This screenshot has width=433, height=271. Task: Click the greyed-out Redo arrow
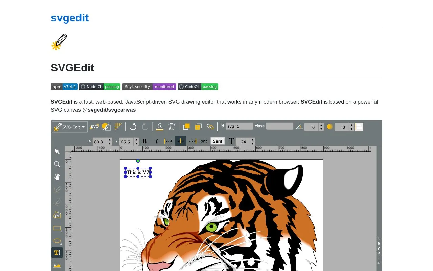(145, 127)
